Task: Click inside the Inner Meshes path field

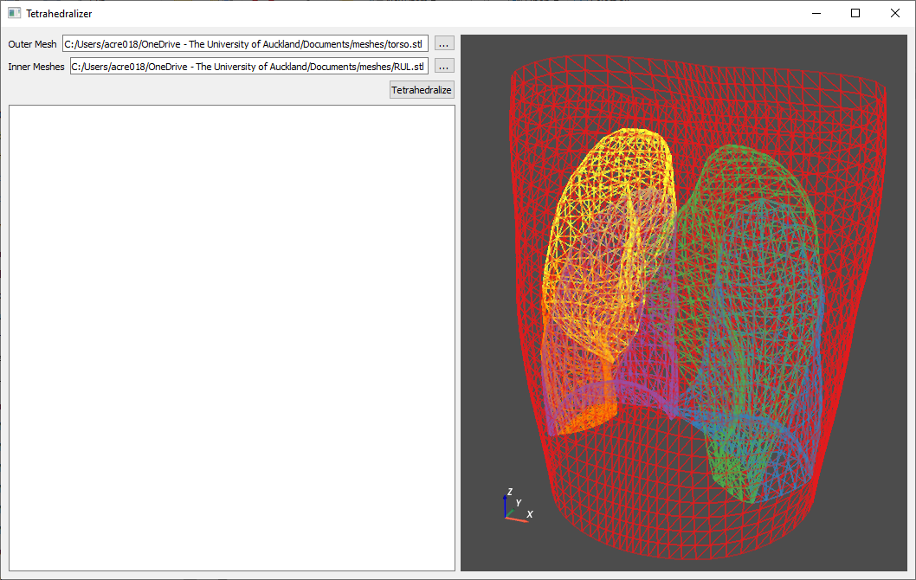Action: click(247, 66)
